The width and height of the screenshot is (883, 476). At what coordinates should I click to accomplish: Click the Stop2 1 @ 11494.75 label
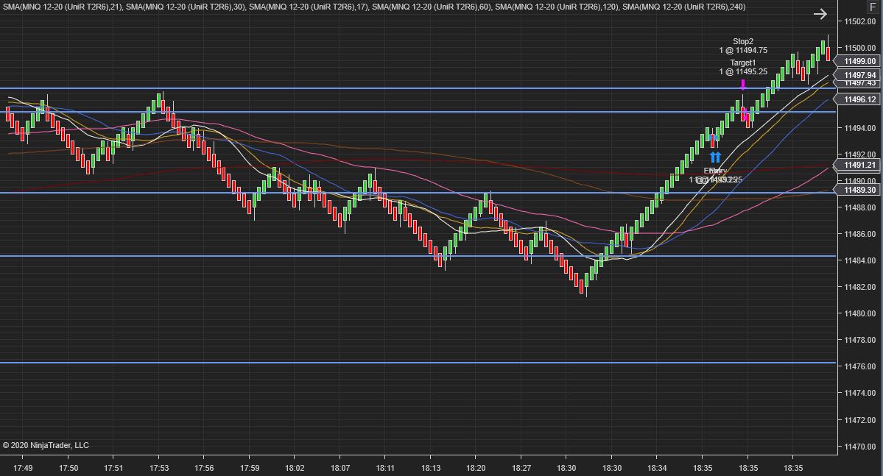743,46
